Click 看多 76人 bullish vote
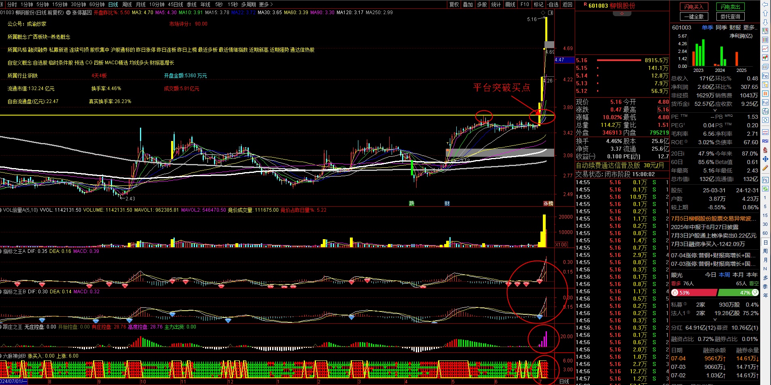Viewport: 771px width, 385px height. click(682, 284)
